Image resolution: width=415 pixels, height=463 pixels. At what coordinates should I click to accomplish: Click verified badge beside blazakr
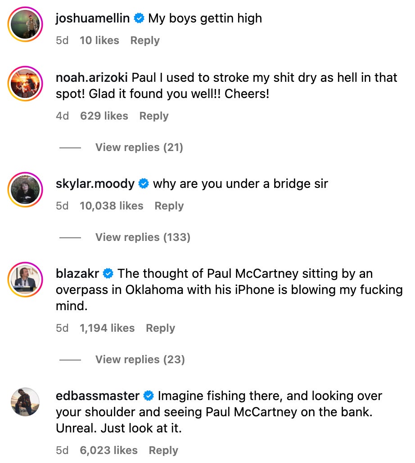[x=108, y=274]
